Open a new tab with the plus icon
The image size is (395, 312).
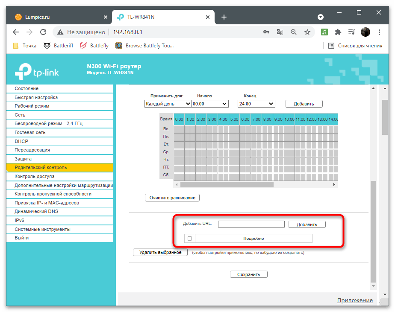click(x=224, y=17)
